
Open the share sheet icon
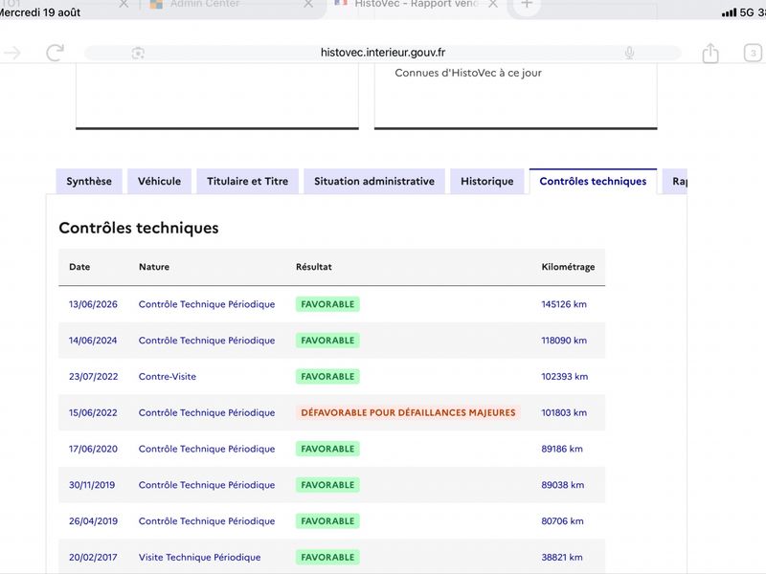710,53
